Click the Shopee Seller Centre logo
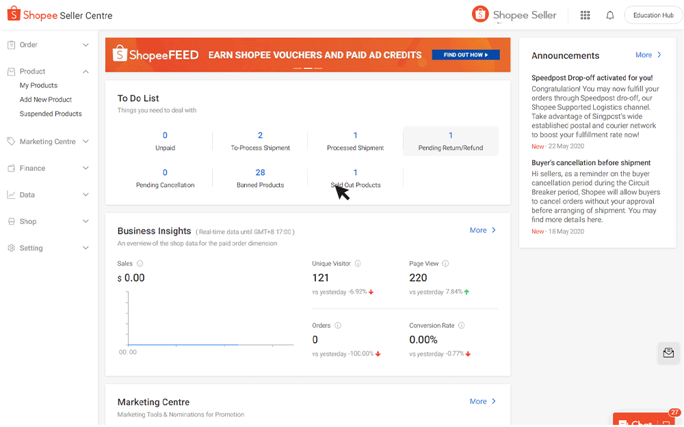This screenshot has width=684, height=427. [60, 15]
